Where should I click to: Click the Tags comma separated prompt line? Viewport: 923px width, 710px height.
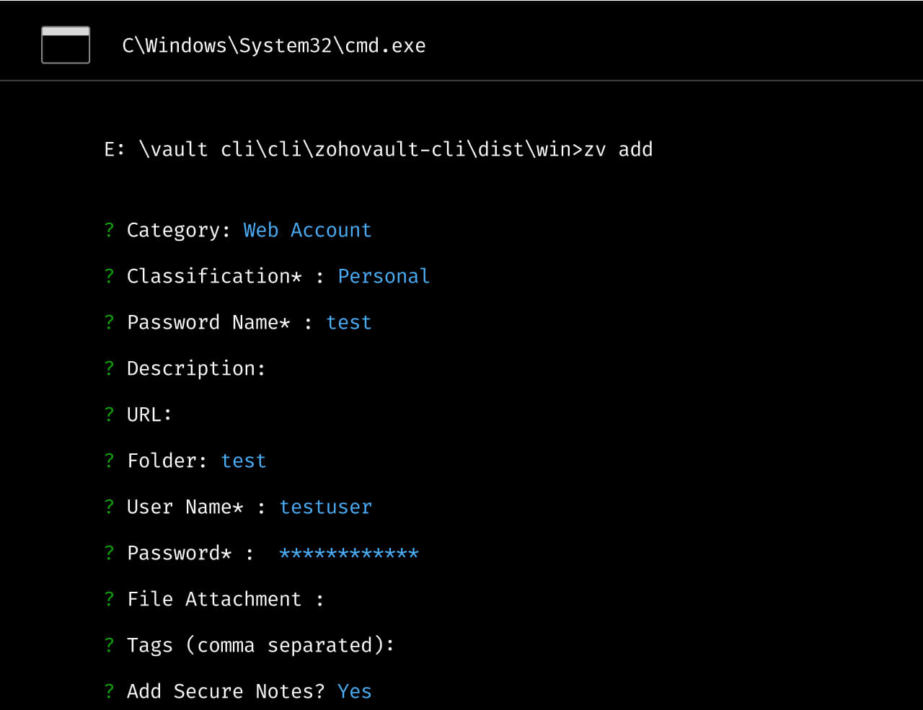[260, 645]
